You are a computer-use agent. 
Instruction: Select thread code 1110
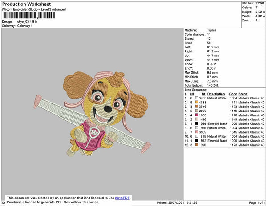[x=234, y=115]
